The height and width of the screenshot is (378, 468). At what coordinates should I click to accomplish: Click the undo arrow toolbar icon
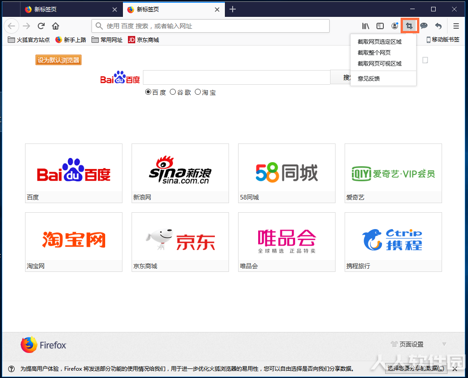tap(438, 26)
